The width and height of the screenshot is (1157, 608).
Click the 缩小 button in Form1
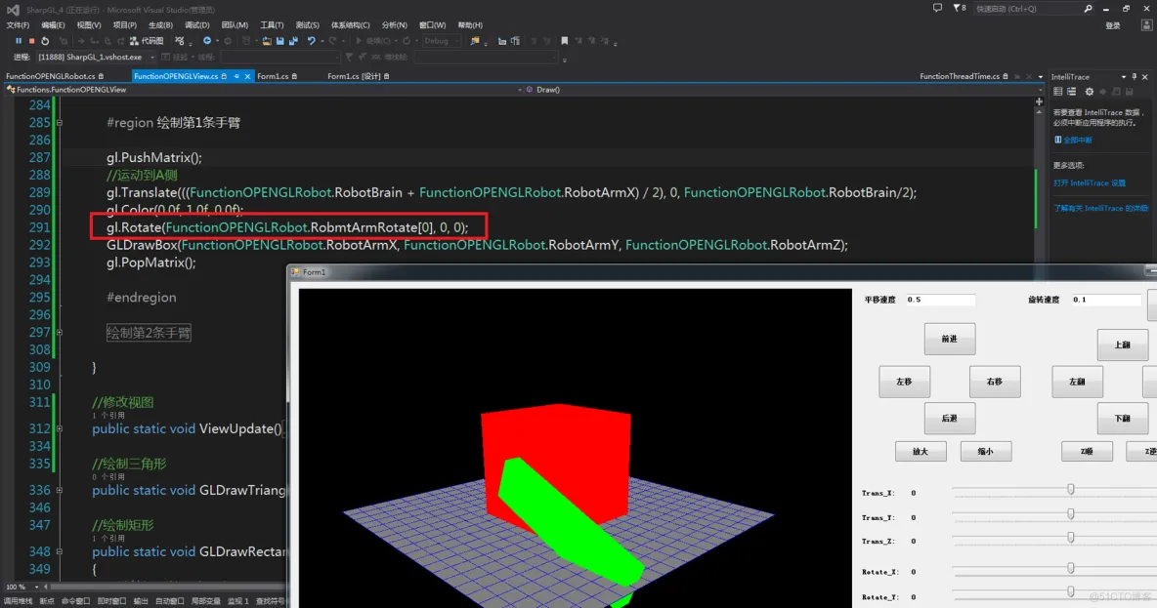[985, 451]
